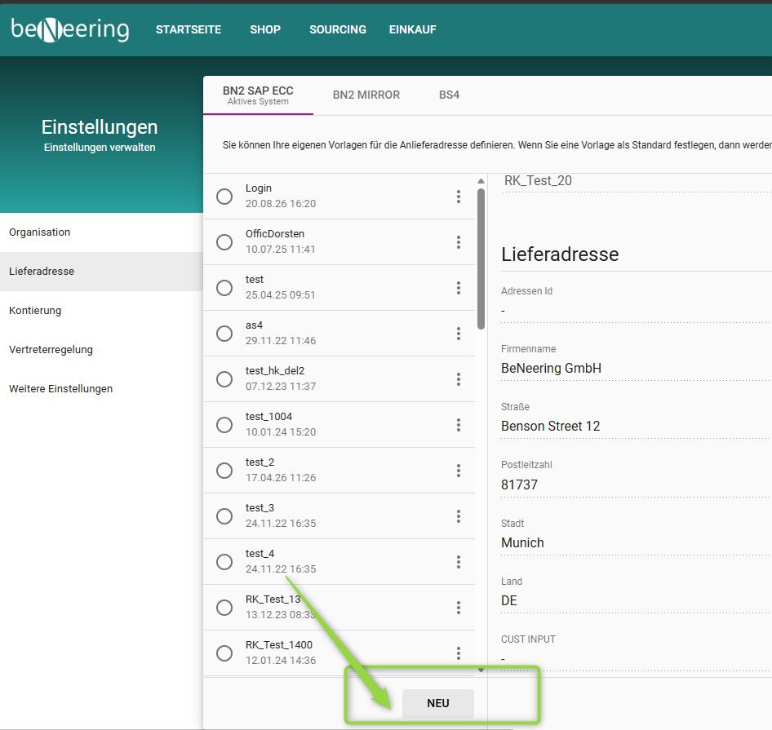Select the test_3 radio button

(x=224, y=516)
